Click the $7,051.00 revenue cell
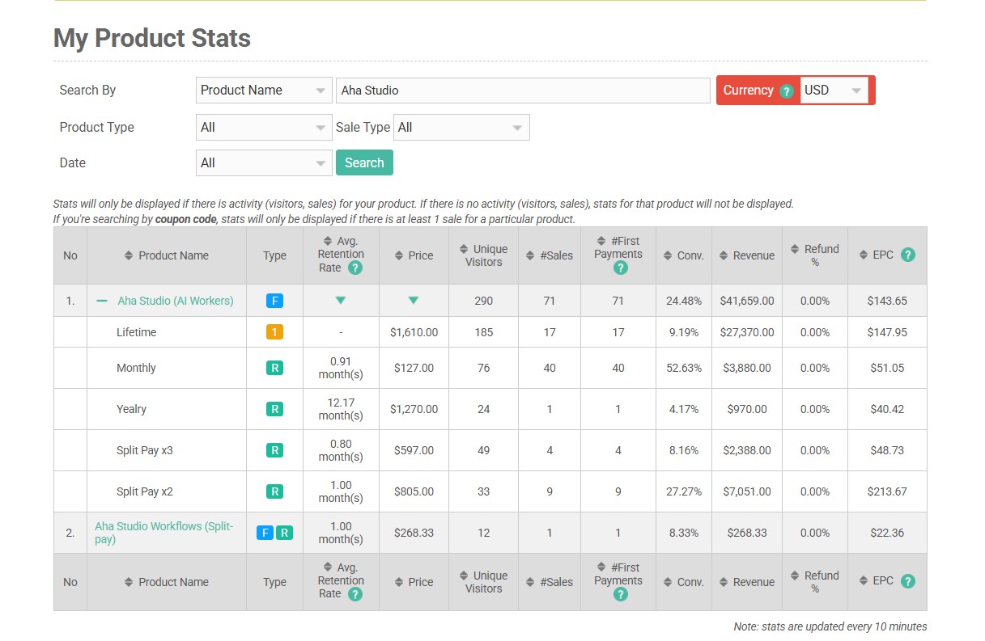Image resolution: width=985 pixels, height=641 pixels. point(747,491)
